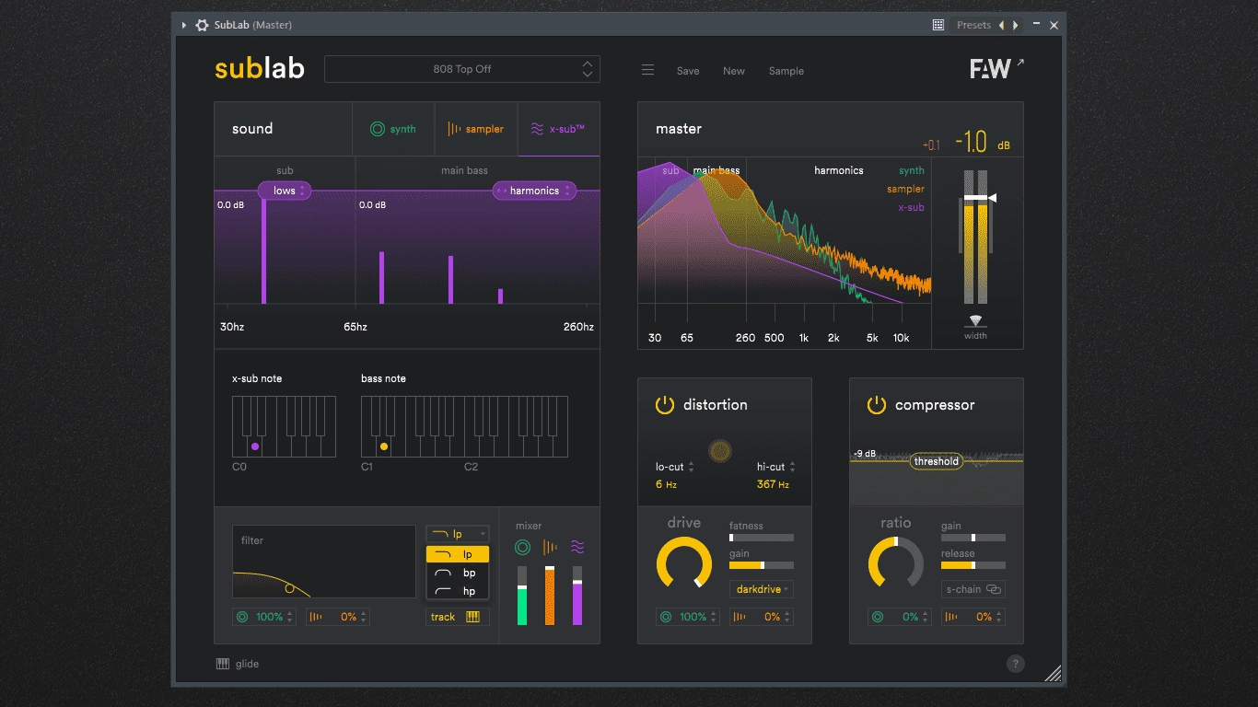Toggle glide at the bottom left
This screenshot has width=1258, height=707.
point(238,664)
